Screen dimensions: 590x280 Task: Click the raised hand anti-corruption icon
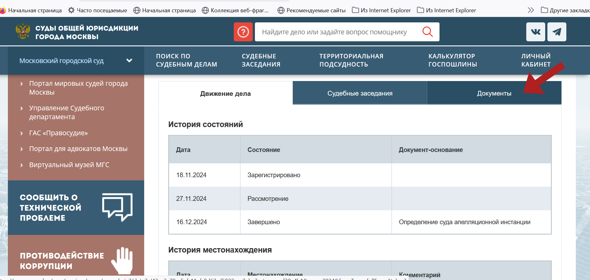122,260
